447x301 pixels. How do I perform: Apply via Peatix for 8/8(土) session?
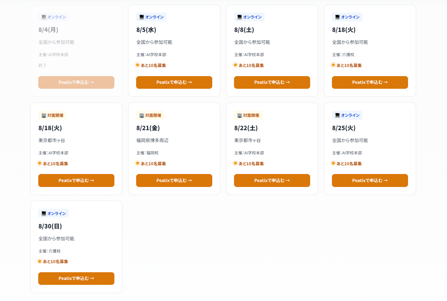point(272,82)
